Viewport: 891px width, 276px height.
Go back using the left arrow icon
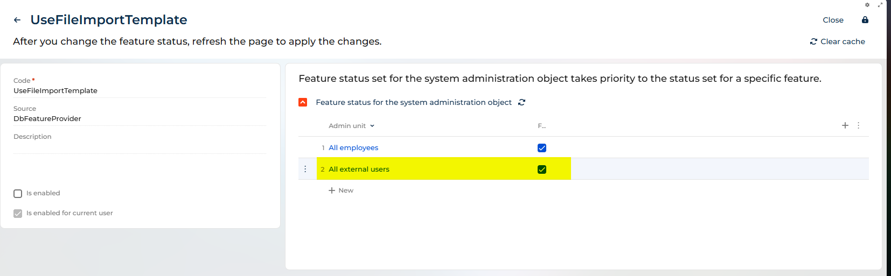tap(17, 20)
